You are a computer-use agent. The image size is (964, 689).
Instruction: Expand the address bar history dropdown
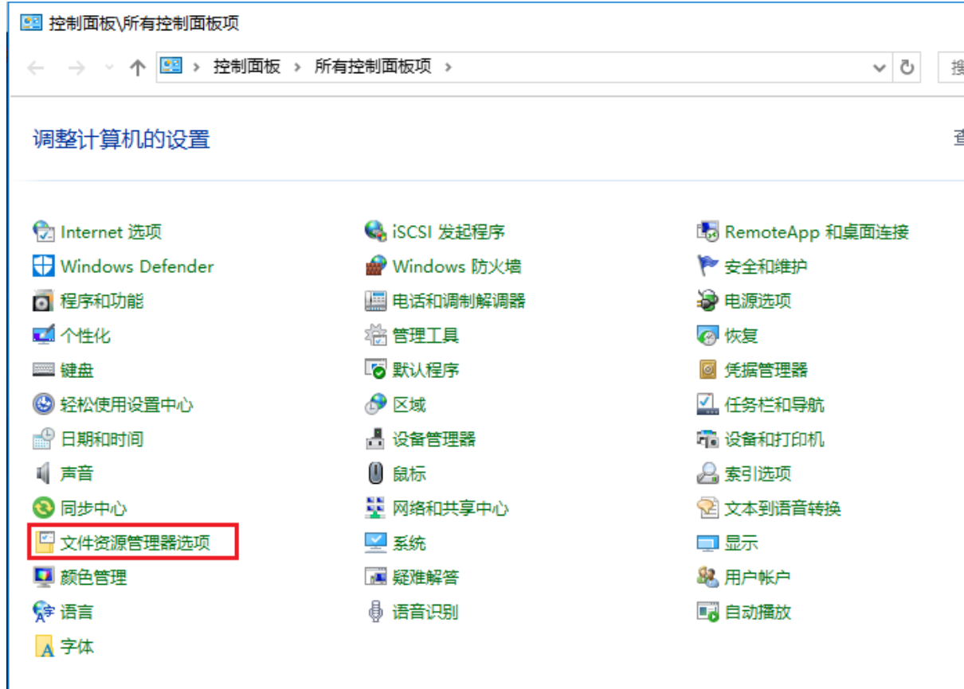click(880, 68)
